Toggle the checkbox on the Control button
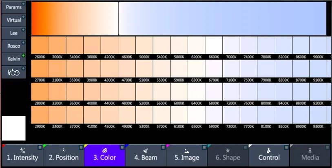 tap(286, 147)
